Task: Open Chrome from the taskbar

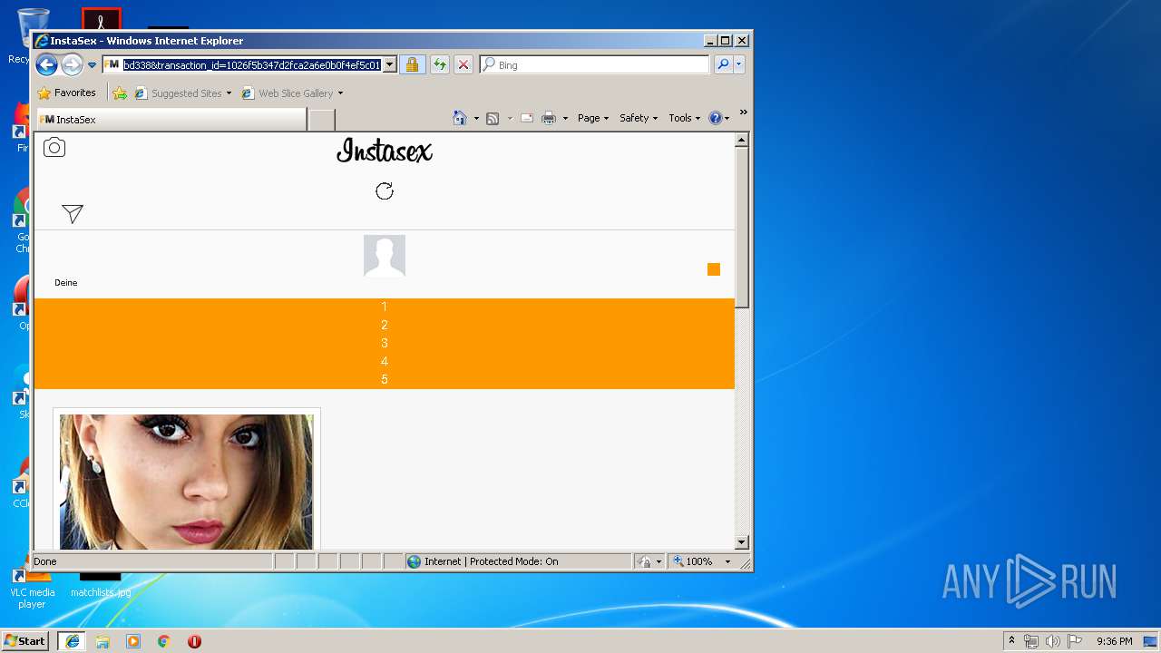Action: point(164,641)
